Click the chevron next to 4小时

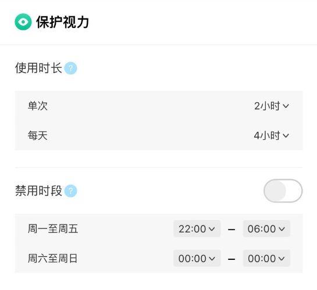pyautogui.click(x=286, y=136)
